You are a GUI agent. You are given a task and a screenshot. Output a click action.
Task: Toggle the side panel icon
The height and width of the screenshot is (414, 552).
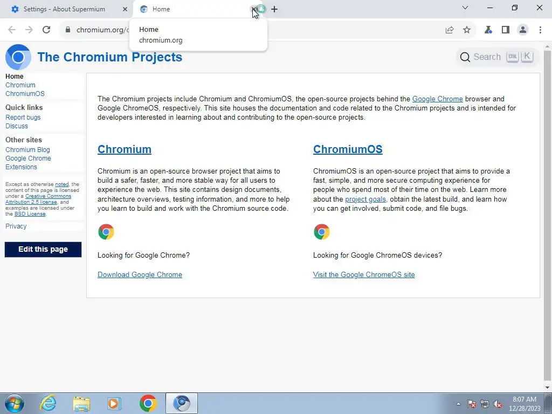coord(506,30)
